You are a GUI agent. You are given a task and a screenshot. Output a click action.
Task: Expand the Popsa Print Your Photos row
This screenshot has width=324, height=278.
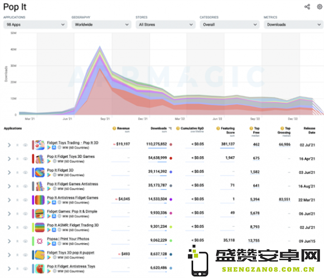tap(9, 241)
